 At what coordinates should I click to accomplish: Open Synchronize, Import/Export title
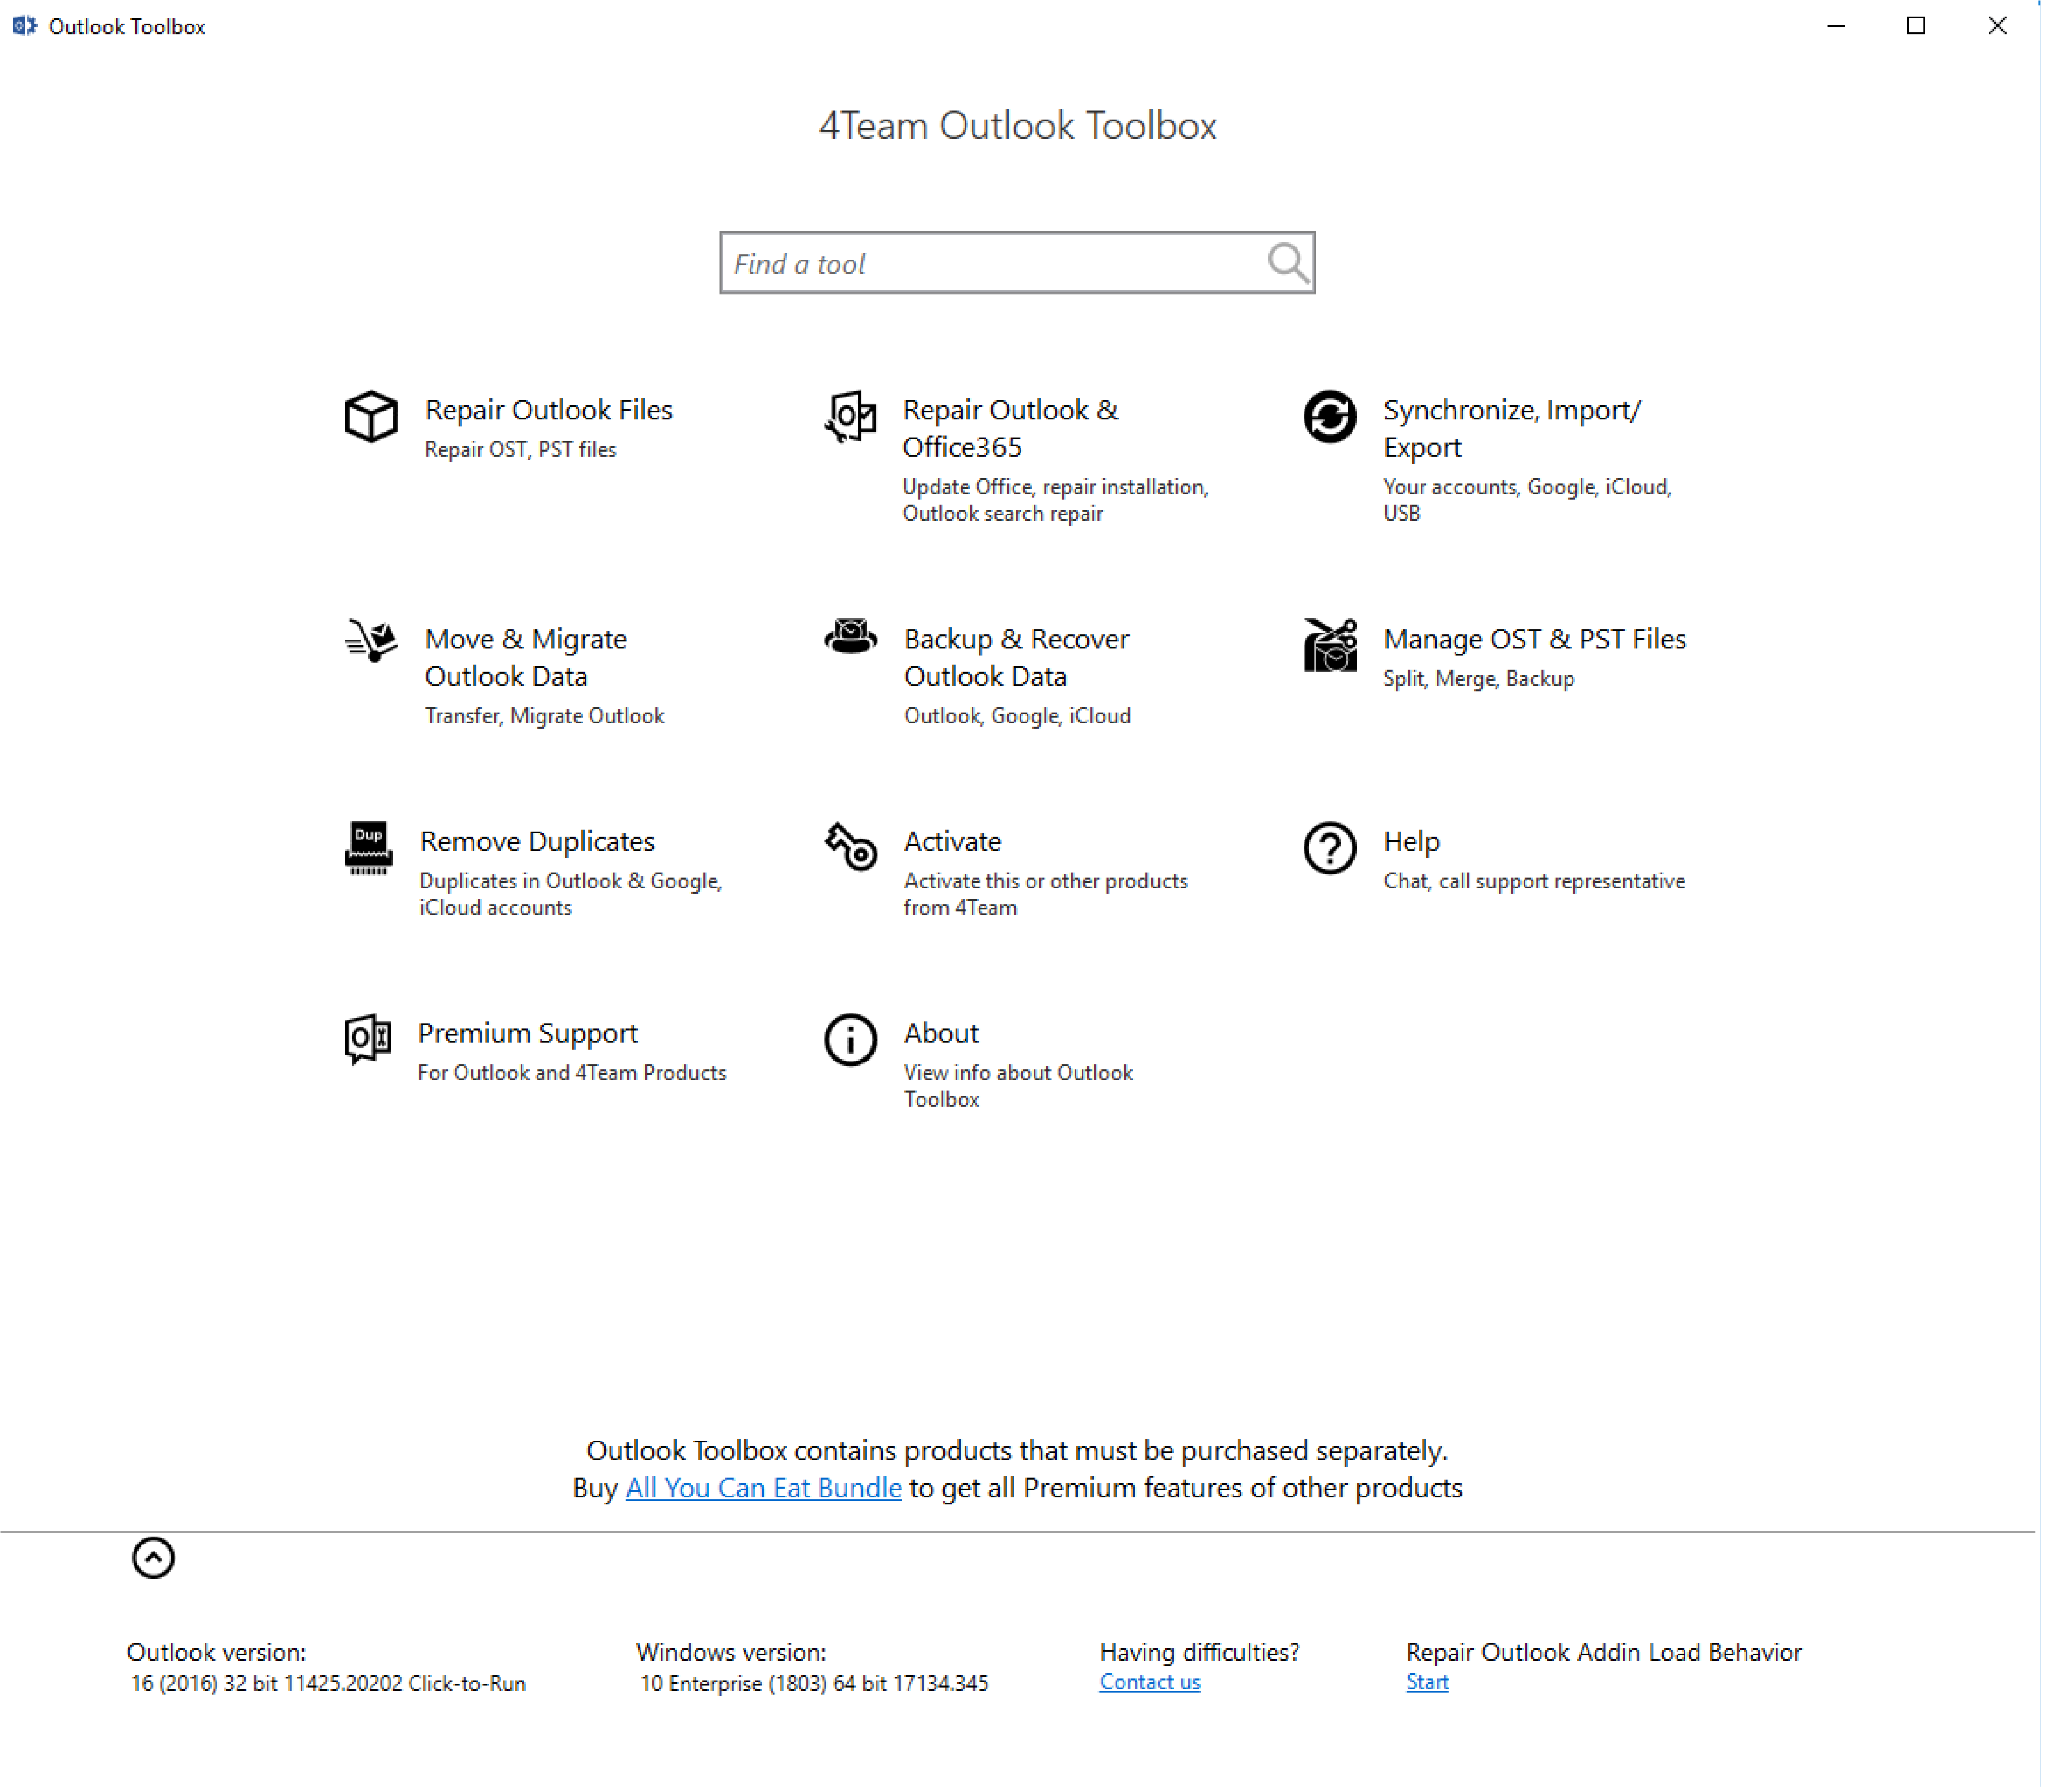pyautogui.click(x=1511, y=428)
